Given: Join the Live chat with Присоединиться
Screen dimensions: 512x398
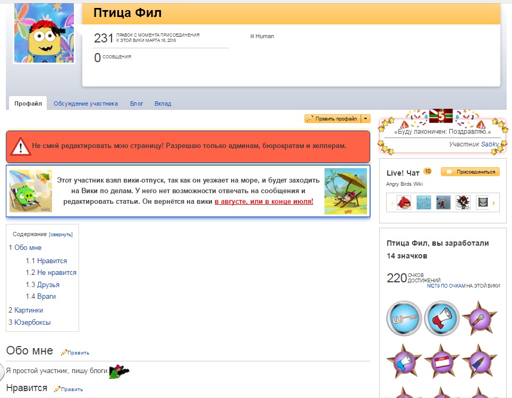Looking at the screenshot, I should point(470,172).
